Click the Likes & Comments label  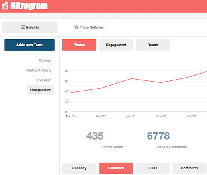click(172, 147)
